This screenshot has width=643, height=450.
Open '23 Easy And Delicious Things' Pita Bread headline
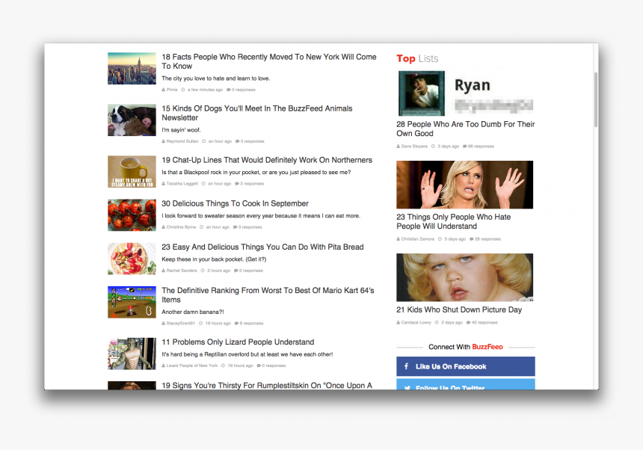[x=262, y=247]
